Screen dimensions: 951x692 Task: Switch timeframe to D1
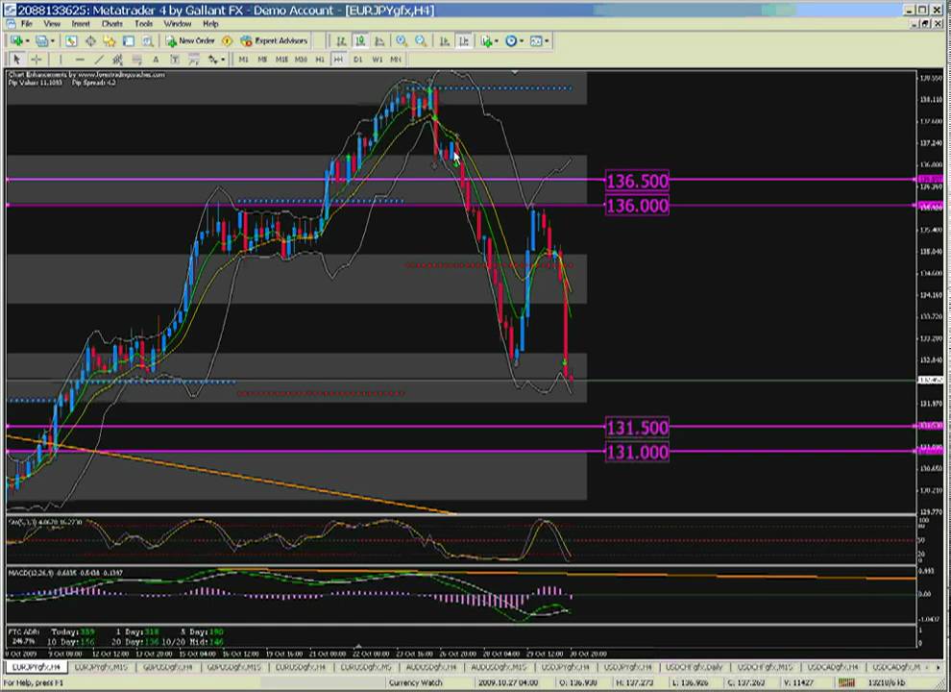(x=358, y=59)
